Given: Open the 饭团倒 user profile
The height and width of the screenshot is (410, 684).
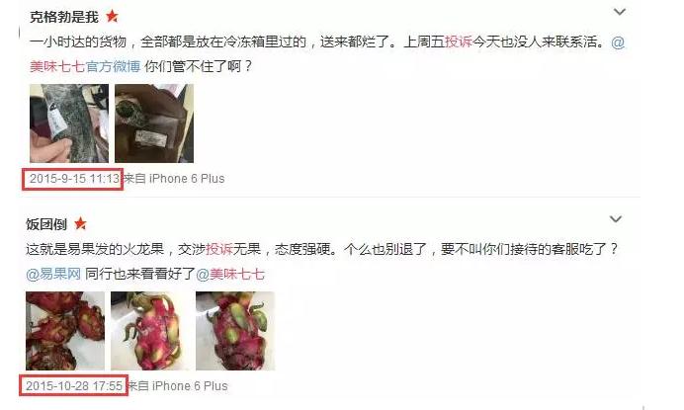Looking at the screenshot, I should (x=46, y=224).
